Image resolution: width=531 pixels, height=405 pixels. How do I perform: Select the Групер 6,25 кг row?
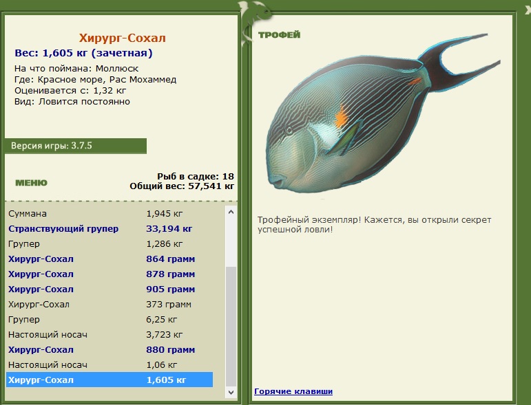coord(110,320)
